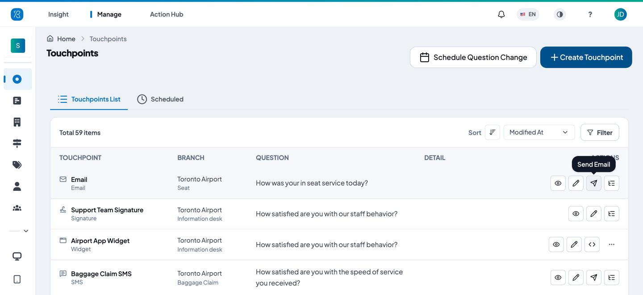The height and width of the screenshot is (295, 643).
Task: Open the Filter button
Action: tap(600, 132)
